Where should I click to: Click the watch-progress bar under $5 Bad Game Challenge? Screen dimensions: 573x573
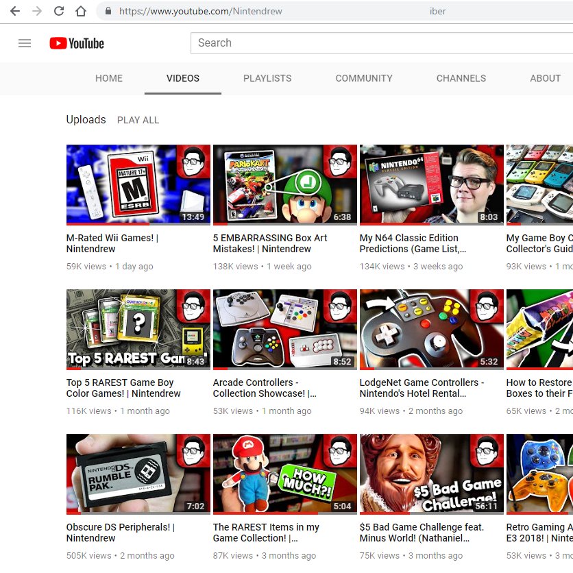click(x=432, y=513)
